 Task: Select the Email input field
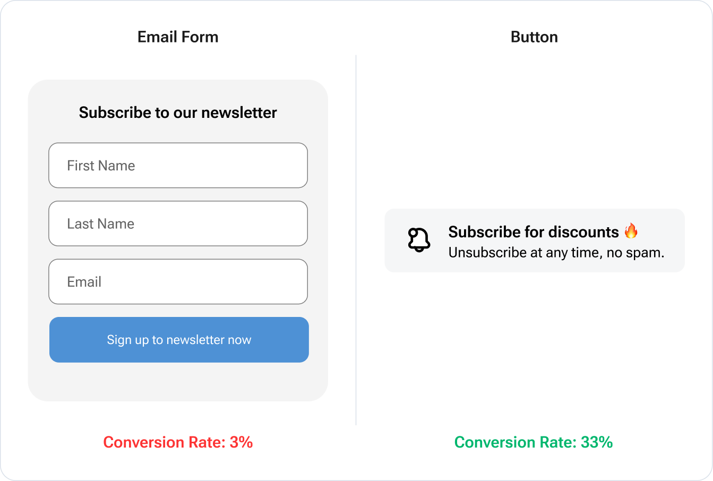(x=178, y=282)
